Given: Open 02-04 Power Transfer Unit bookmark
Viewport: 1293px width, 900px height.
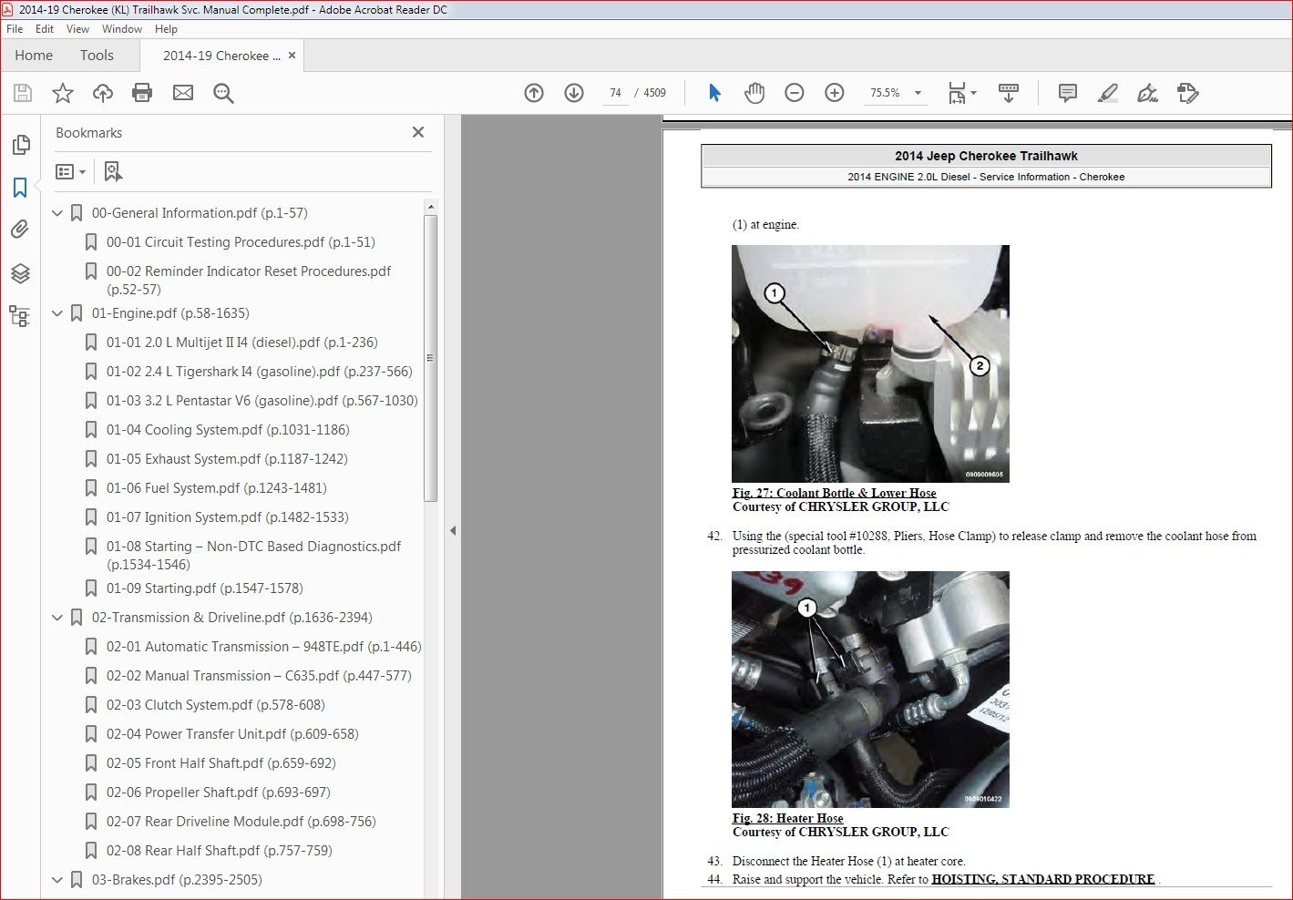Looking at the screenshot, I should 232,734.
